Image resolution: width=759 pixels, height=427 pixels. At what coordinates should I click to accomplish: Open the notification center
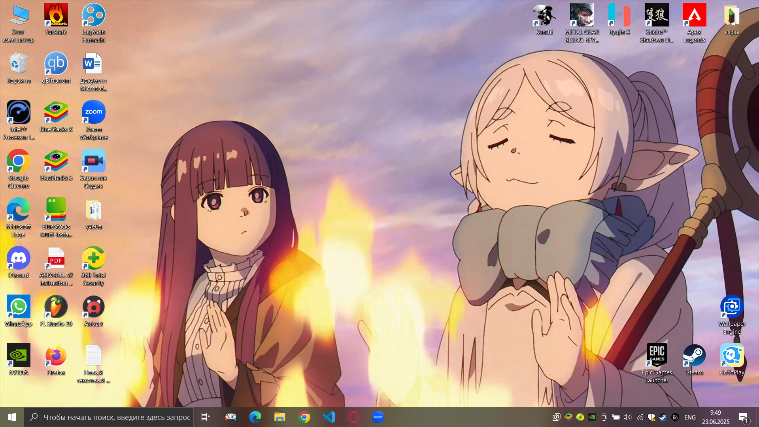[743, 417]
